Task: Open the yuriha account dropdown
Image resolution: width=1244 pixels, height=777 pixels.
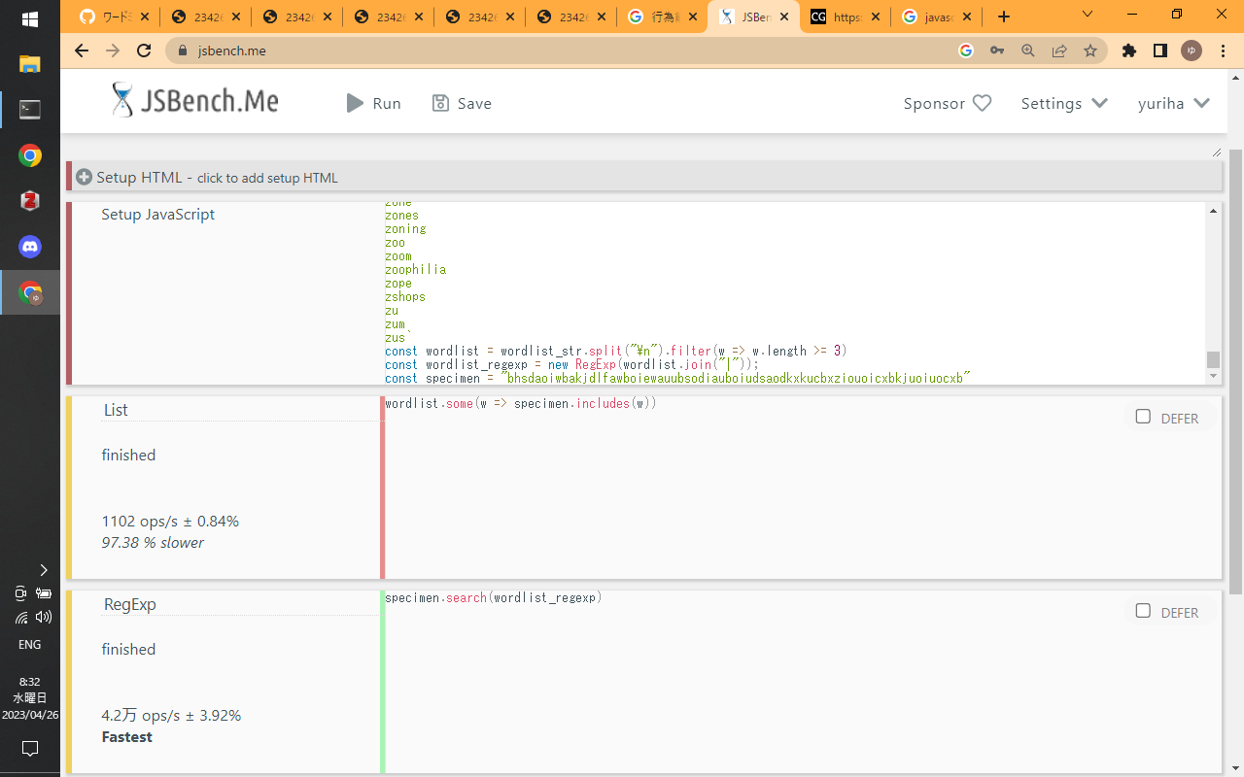Action: (x=1174, y=103)
